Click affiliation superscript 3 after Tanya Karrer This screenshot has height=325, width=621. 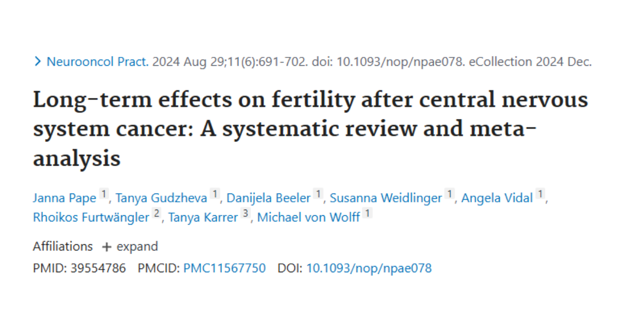point(245,212)
